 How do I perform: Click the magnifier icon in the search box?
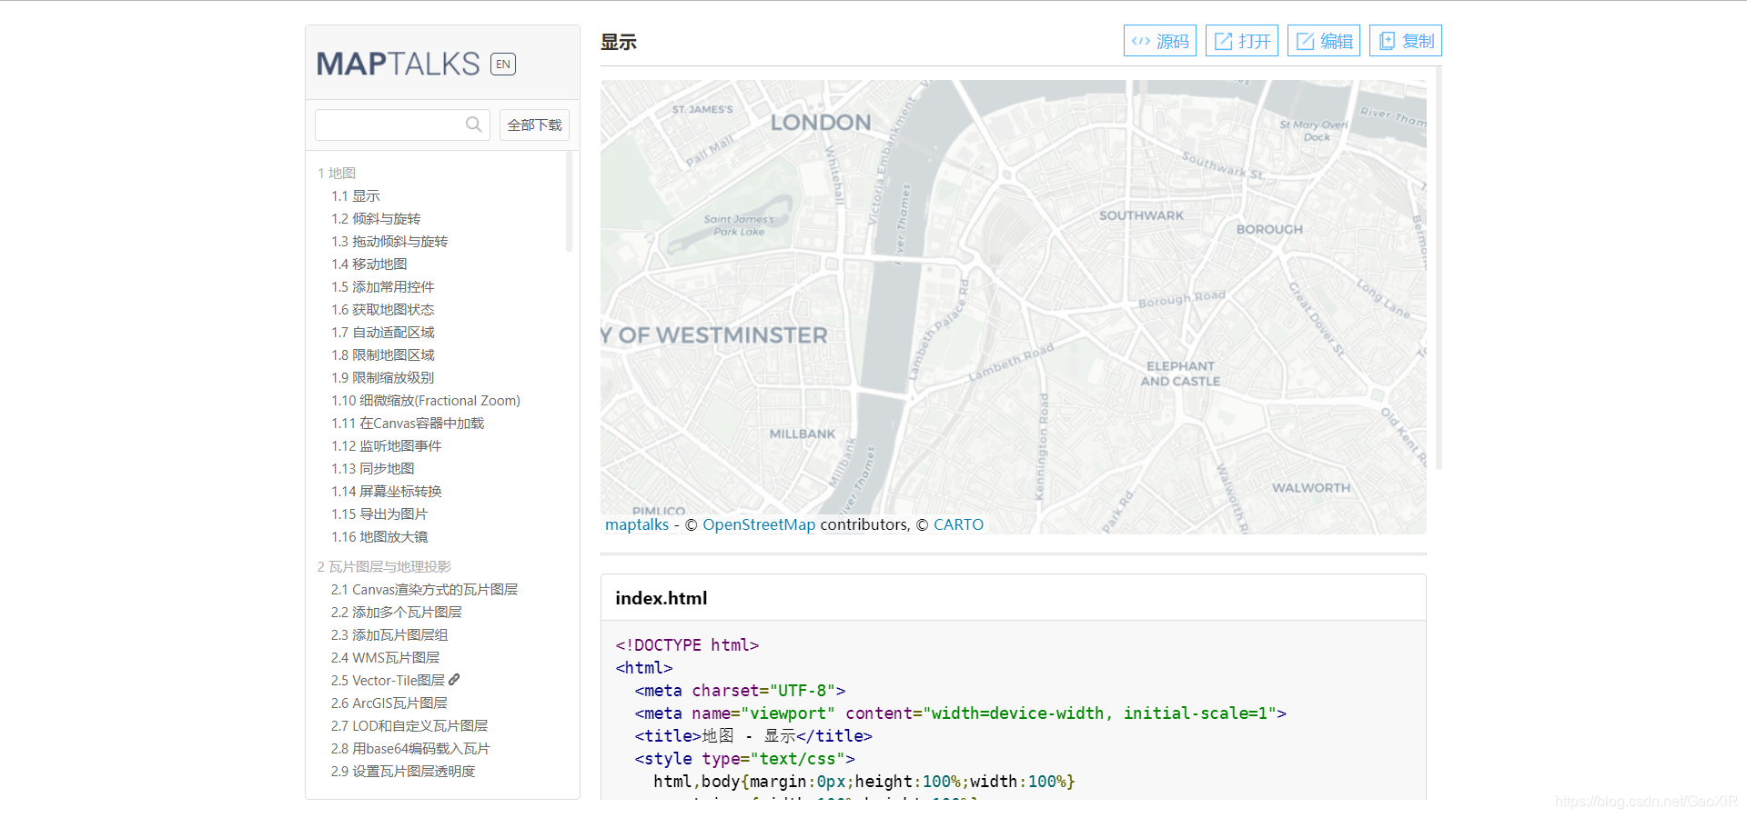click(x=473, y=125)
